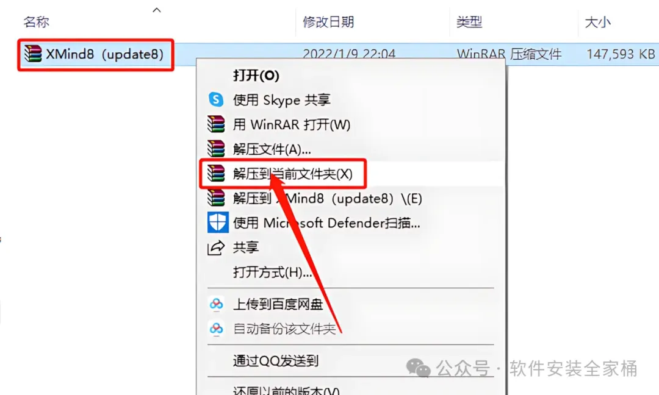Sort files by the 大小 column header

[x=597, y=22]
